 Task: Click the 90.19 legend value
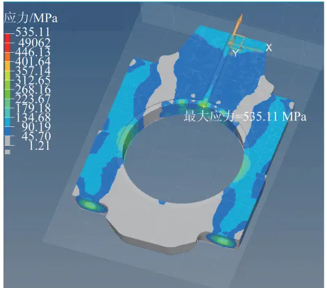pyautogui.click(x=35, y=127)
